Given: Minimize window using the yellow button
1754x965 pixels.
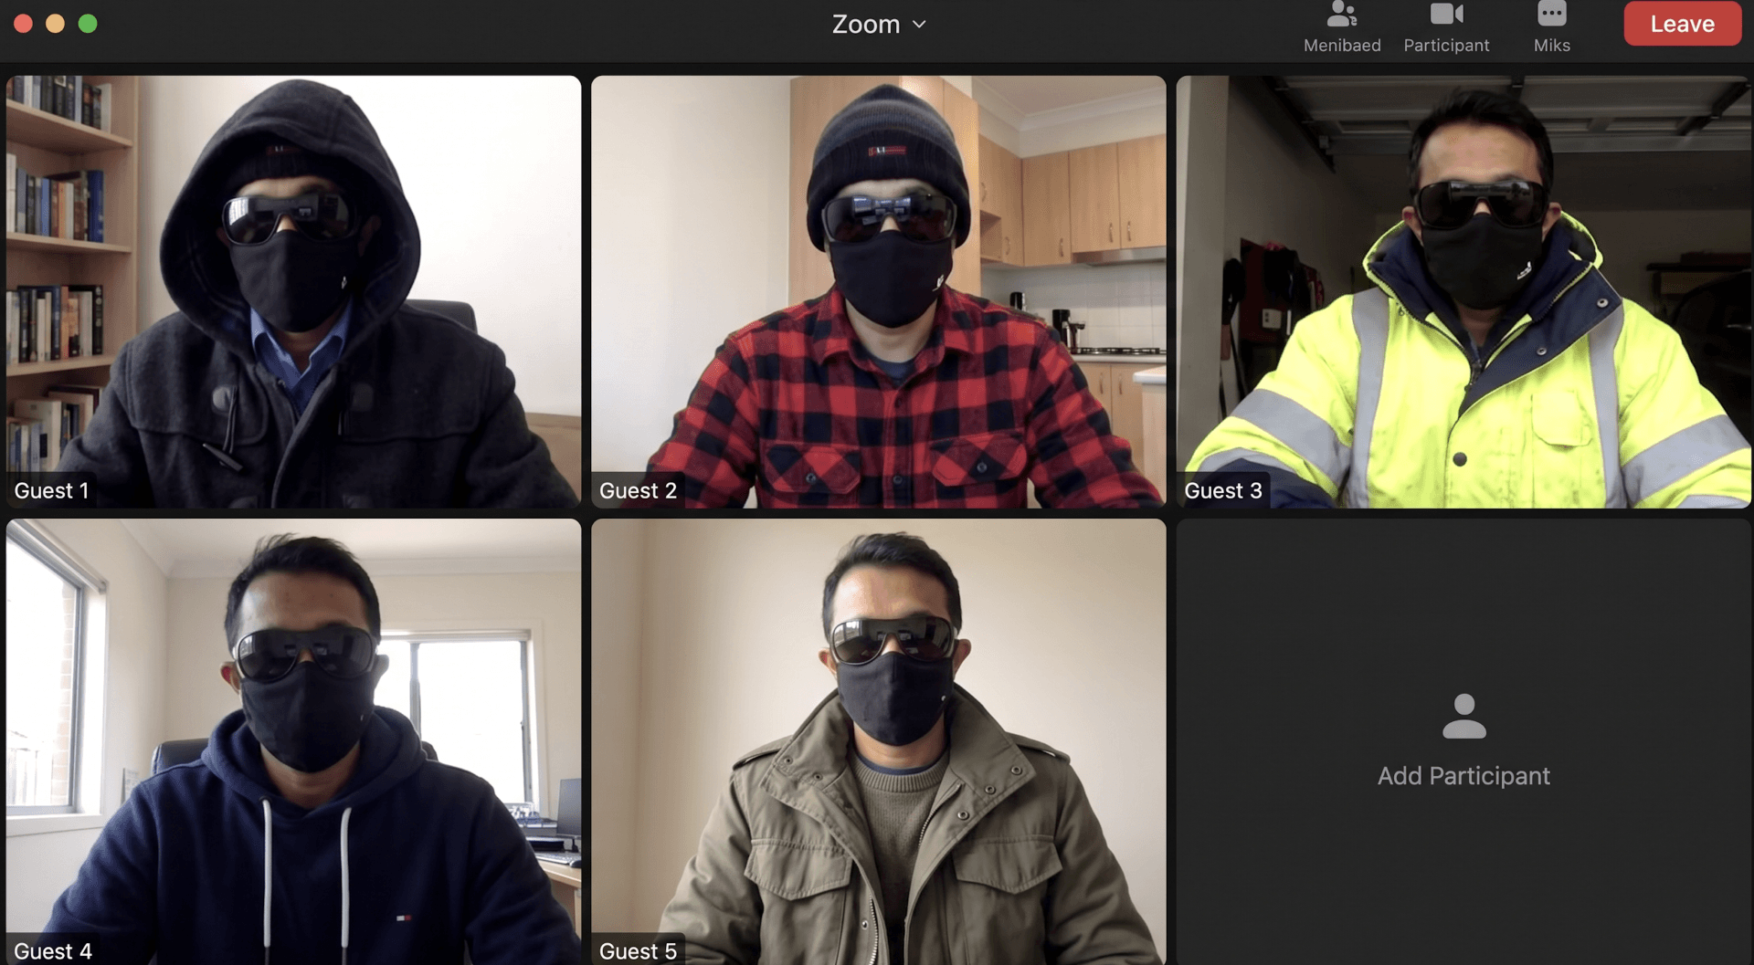Looking at the screenshot, I should (56, 24).
